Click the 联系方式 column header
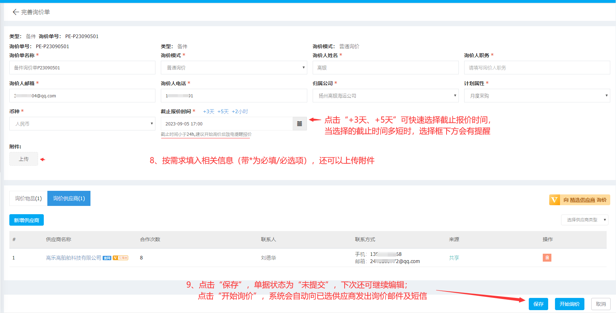This screenshot has width=616, height=313. 365,239
